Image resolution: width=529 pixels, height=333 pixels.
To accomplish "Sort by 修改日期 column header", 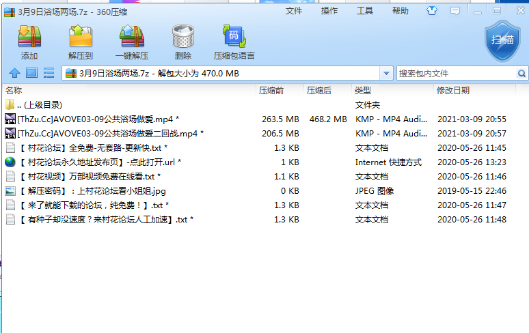I will [x=453, y=90].
